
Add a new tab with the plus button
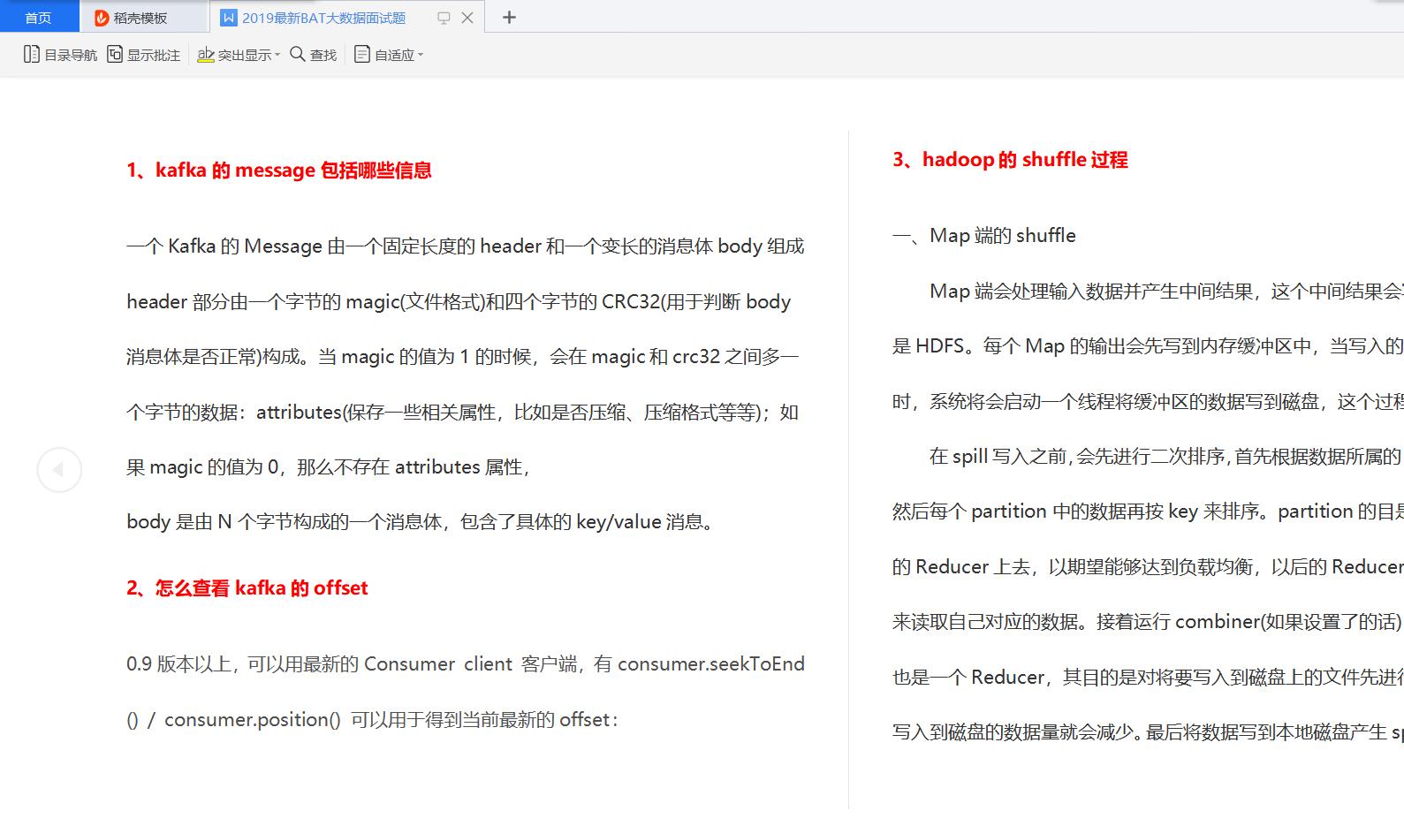[x=509, y=18]
